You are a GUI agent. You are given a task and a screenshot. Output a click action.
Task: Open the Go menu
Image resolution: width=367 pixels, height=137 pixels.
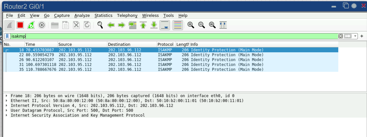(x=47, y=15)
